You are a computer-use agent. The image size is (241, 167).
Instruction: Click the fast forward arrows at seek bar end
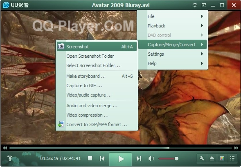click(236, 148)
